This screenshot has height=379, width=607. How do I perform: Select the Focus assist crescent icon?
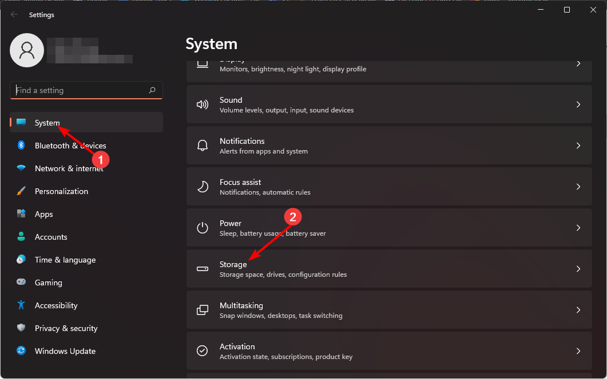(203, 186)
